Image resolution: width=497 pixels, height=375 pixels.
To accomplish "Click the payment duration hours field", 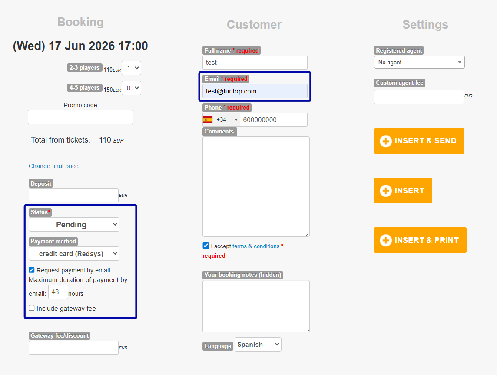I will pos(58,292).
